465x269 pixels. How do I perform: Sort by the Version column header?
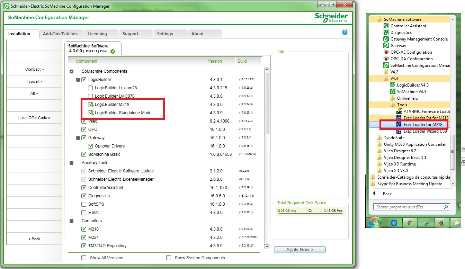[220, 61]
